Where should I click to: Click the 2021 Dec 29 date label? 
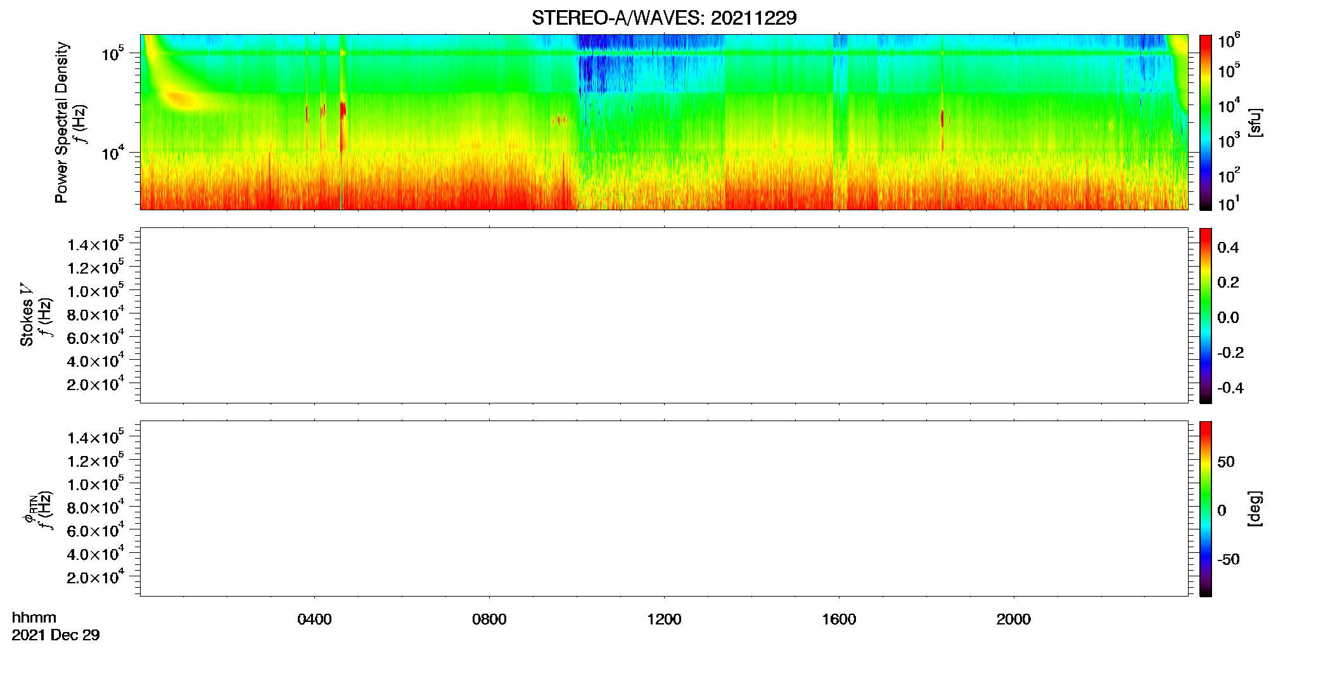(x=56, y=635)
